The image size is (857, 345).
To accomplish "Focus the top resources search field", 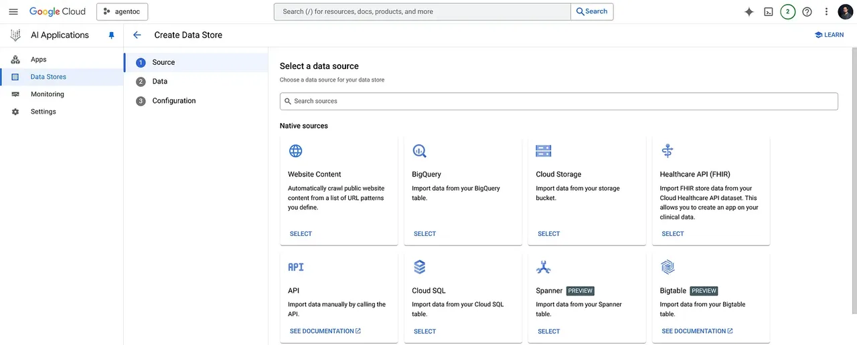I will 422,11.
